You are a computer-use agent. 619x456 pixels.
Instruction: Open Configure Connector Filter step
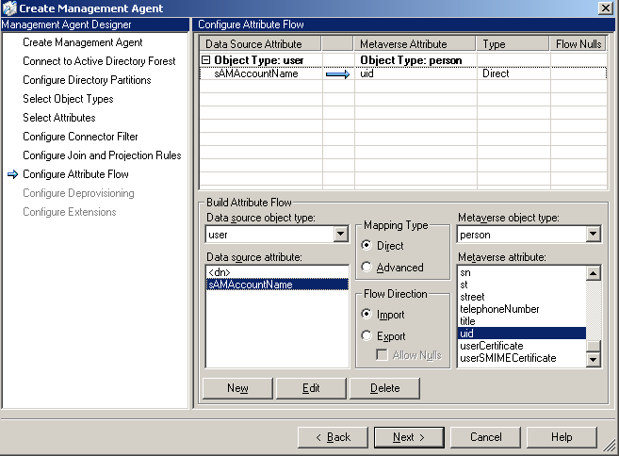[80, 137]
